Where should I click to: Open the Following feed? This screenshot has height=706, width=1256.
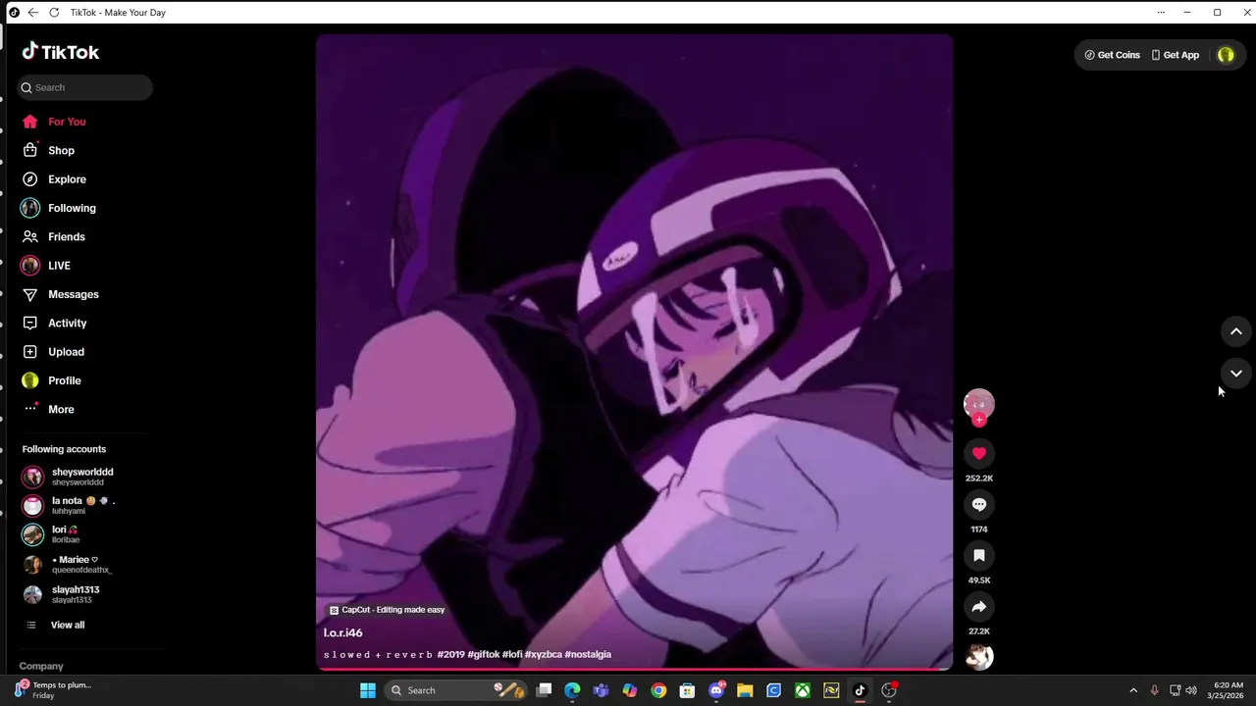click(72, 208)
